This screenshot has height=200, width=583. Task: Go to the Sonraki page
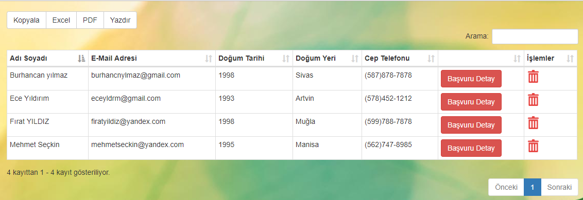point(560,187)
